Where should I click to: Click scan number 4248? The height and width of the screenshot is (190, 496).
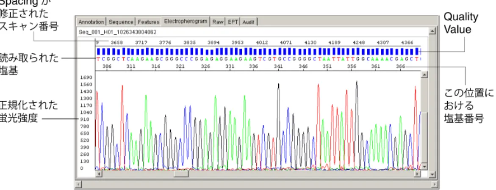pos(359,42)
